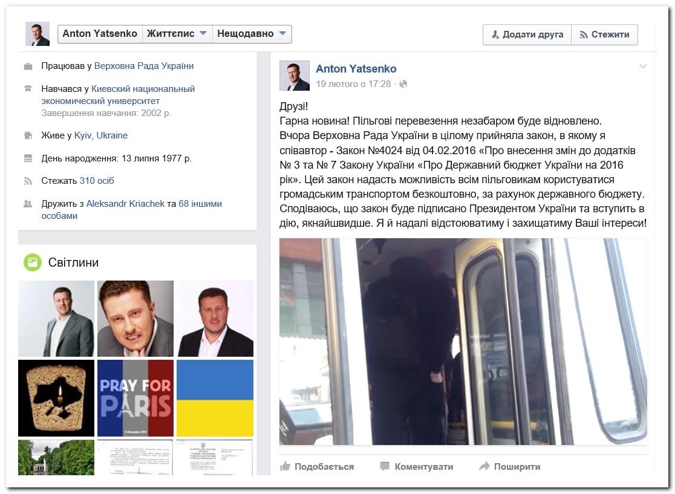
Task: Open the Життєпис dropdown
Action: (x=177, y=34)
